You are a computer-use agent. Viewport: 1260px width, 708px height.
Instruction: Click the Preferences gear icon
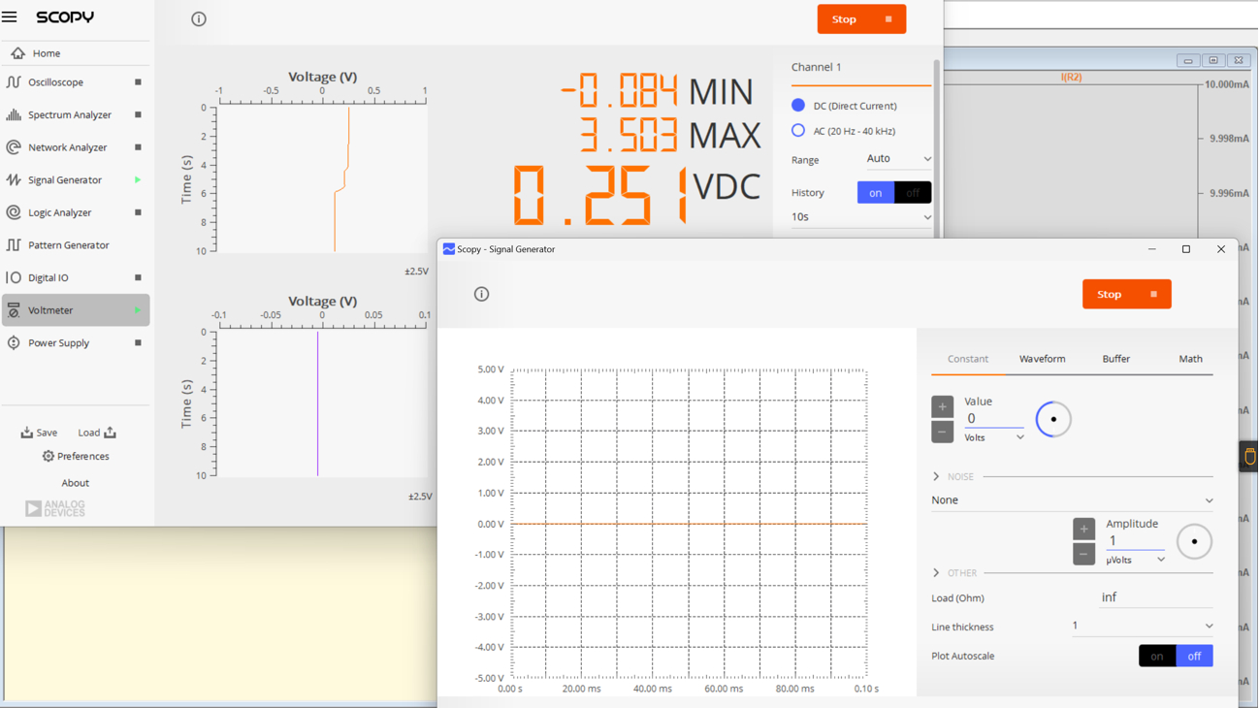pos(48,456)
